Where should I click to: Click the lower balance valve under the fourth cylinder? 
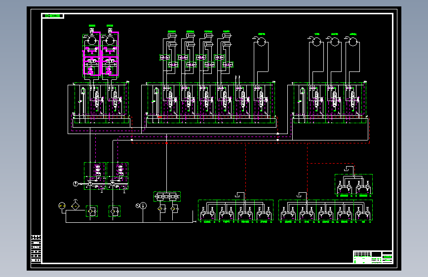click(228, 65)
